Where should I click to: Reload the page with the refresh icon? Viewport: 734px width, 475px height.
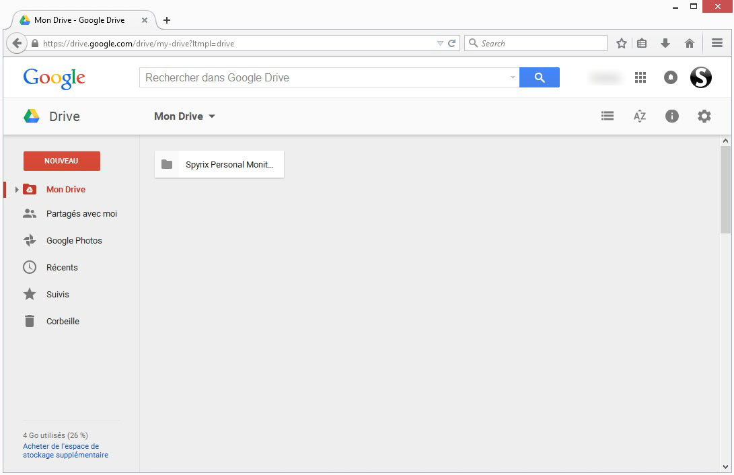click(x=451, y=44)
